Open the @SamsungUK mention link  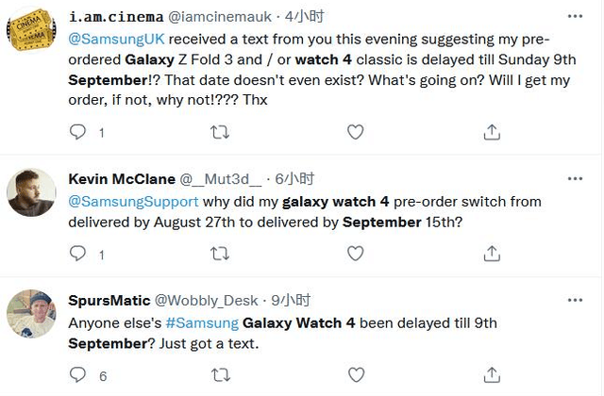pos(116,40)
